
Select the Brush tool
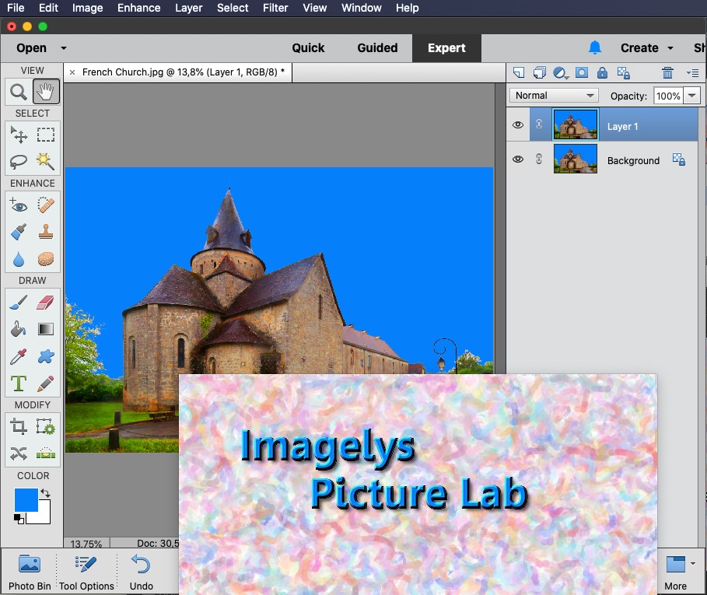click(x=19, y=303)
